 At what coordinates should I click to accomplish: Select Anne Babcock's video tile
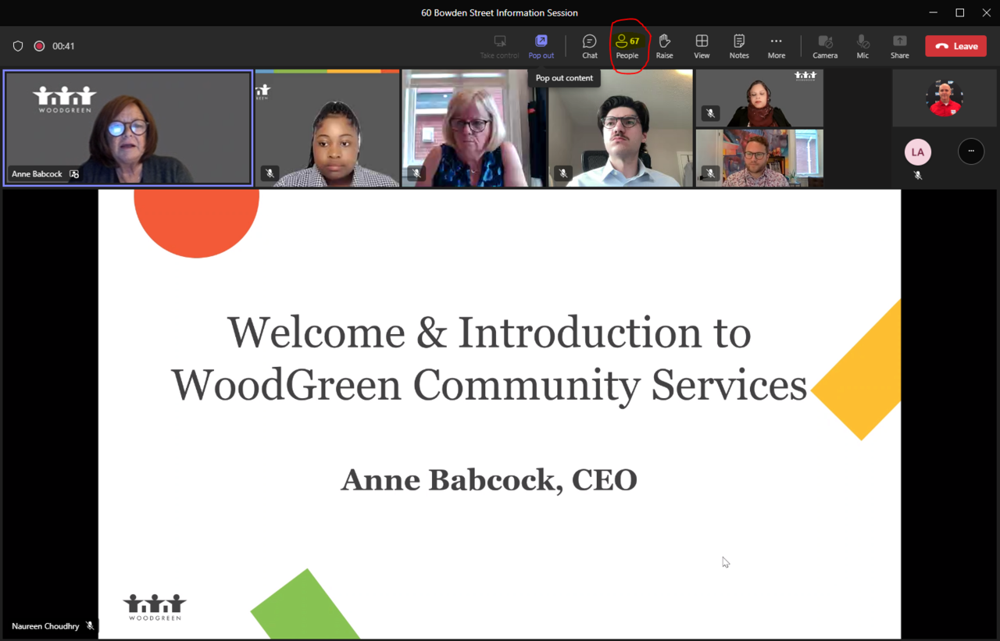click(128, 128)
